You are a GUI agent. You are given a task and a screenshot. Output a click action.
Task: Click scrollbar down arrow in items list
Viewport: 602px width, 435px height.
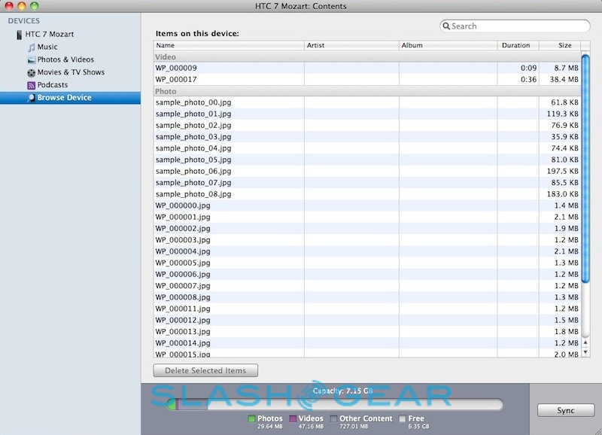(585, 351)
